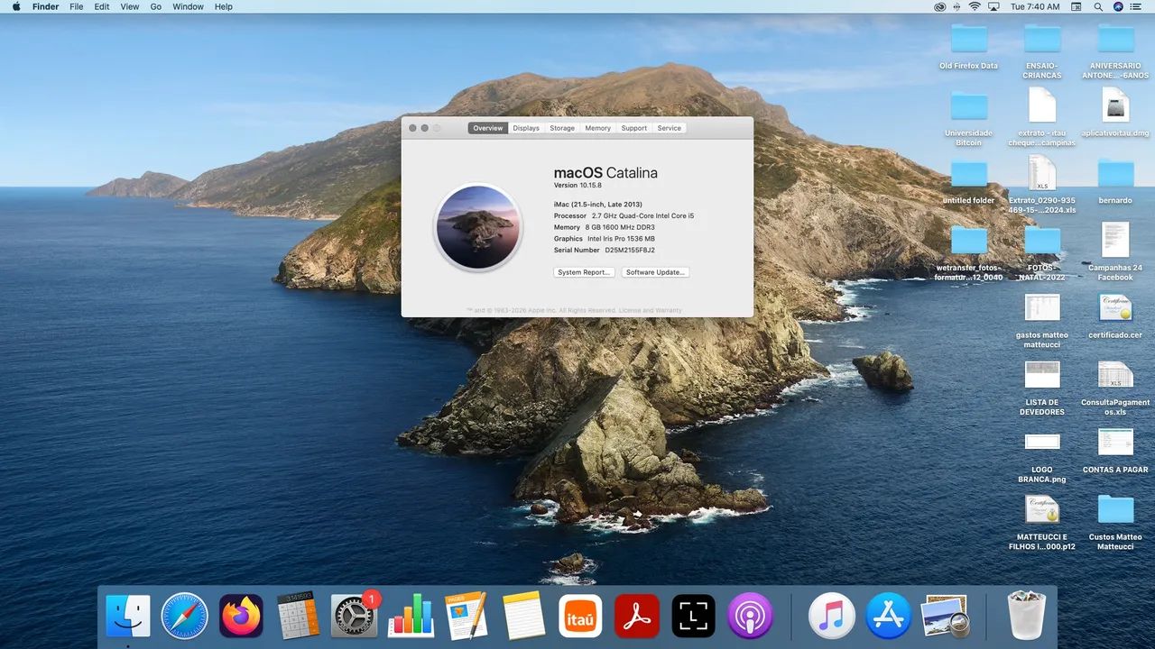The height and width of the screenshot is (649, 1155).
Task: Switch to the Displays tab
Action: pos(526,128)
